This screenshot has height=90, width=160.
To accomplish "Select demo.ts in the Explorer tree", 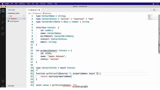I will click(16, 19).
